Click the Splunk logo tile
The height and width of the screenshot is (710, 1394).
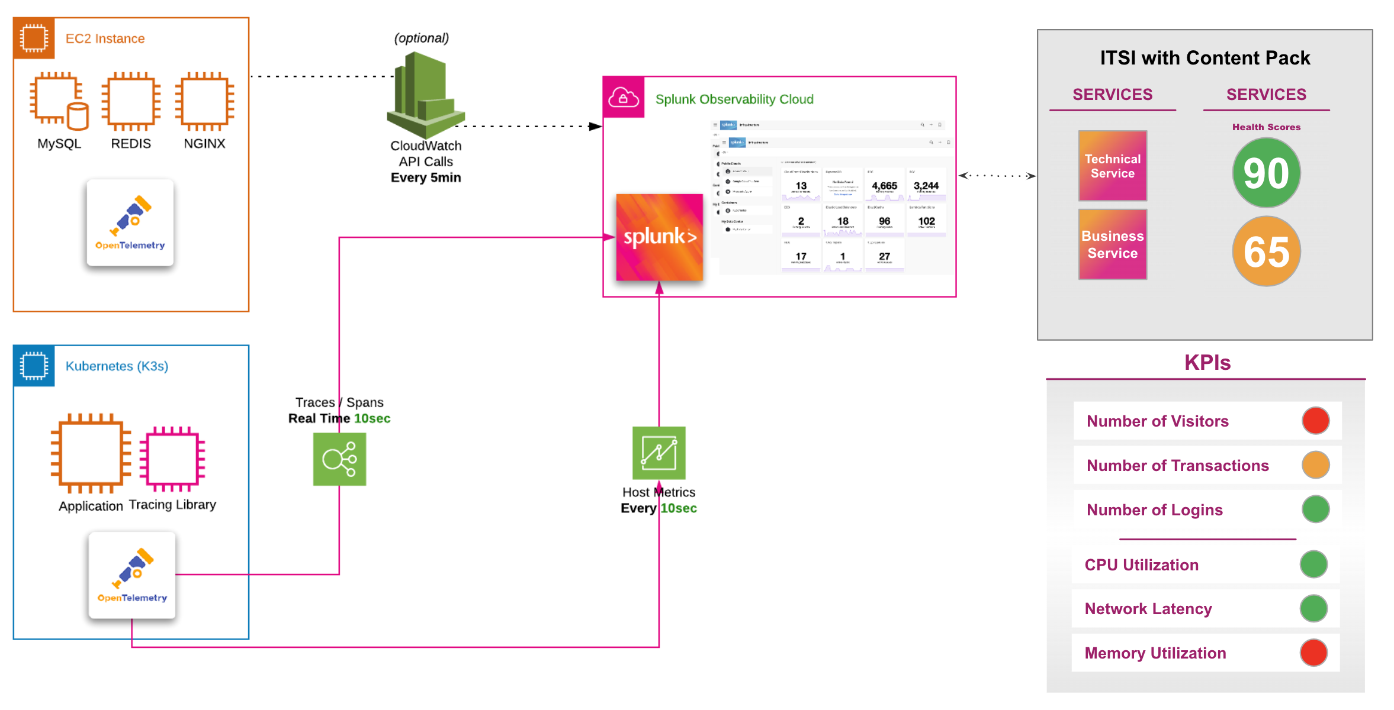(x=659, y=237)
